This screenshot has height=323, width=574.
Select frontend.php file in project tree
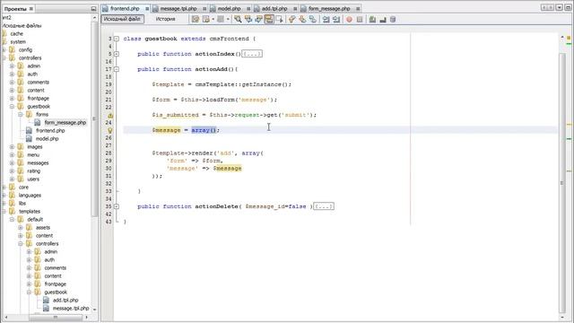click(x=50, y=131)
